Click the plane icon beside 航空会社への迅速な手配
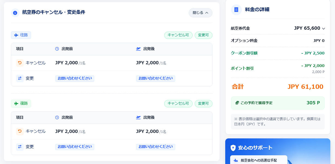This screenshot has height=164, width=335. 236,160
